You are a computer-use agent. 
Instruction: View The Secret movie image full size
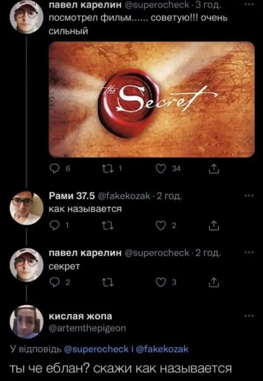(x=152, y=99)
